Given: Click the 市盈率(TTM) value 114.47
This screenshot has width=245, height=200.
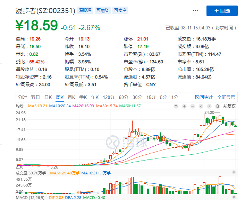Looking at the screenshot, I should tap(214, 54).
